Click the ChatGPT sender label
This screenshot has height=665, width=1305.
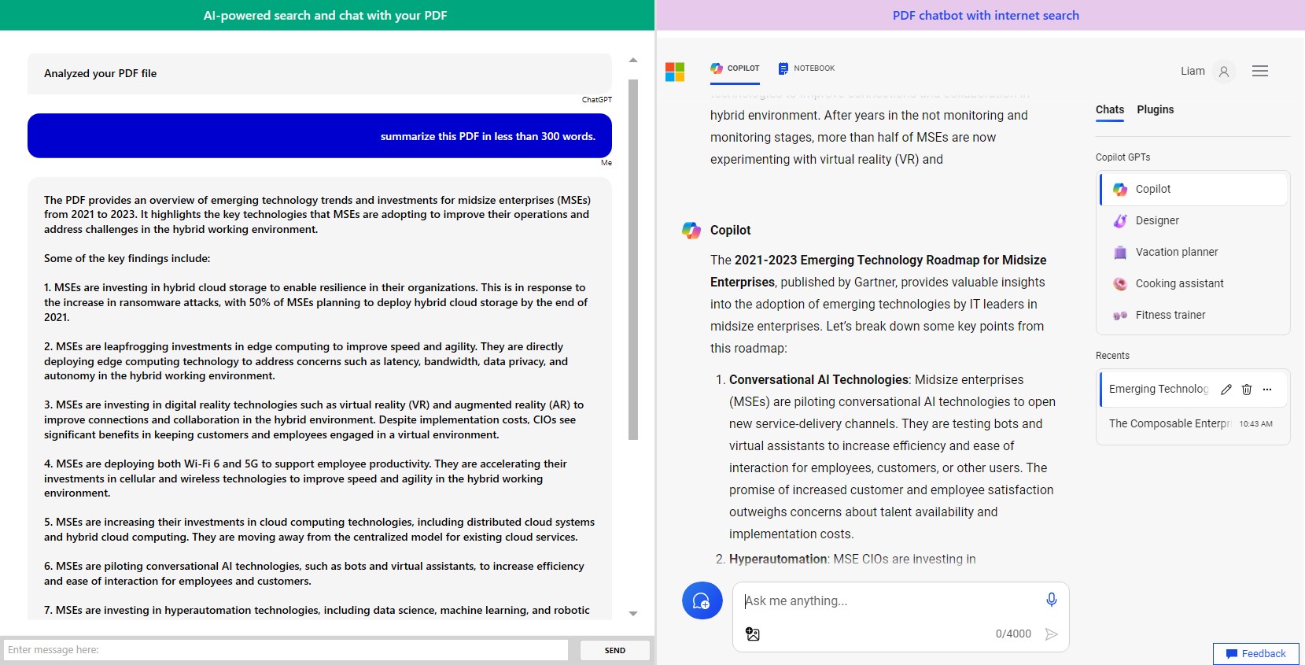point(596,100)
